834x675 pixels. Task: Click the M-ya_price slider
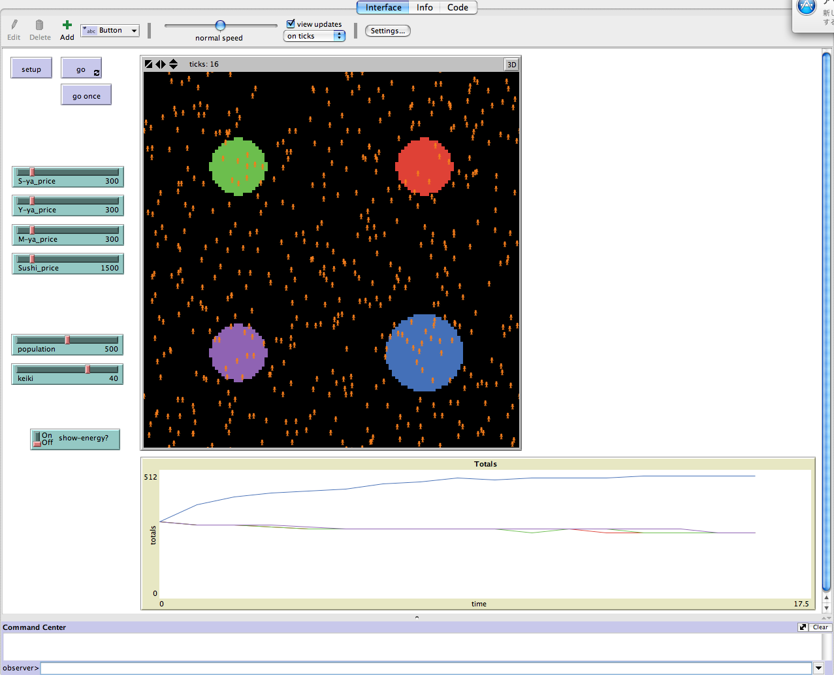click(68, 235)
